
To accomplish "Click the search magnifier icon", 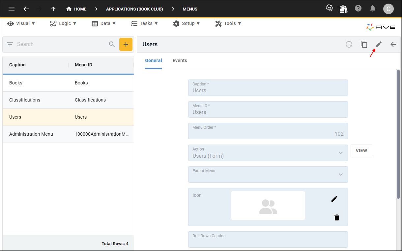I will tap(112, 44).
